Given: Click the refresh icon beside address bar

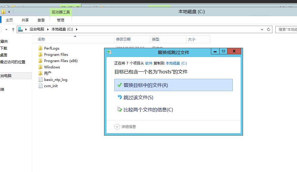Looking at the screenshot, I should 268,29.
